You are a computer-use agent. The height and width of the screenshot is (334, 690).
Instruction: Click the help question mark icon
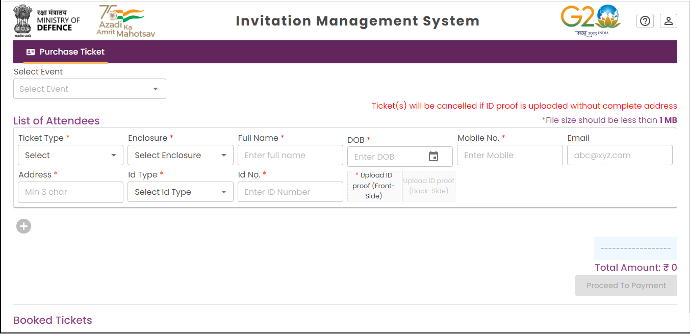tap(645, 21)
